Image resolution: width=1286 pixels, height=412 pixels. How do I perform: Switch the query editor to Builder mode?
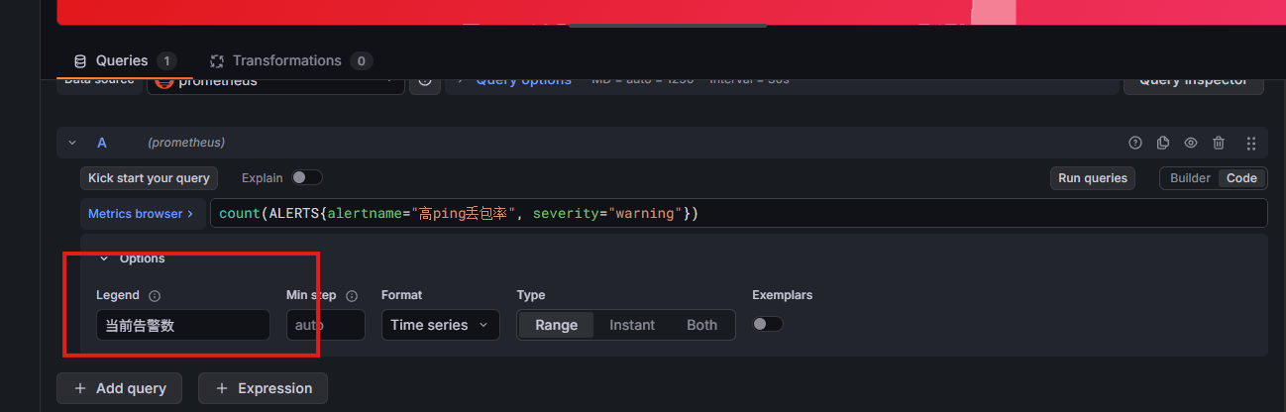pos(1190,178)
